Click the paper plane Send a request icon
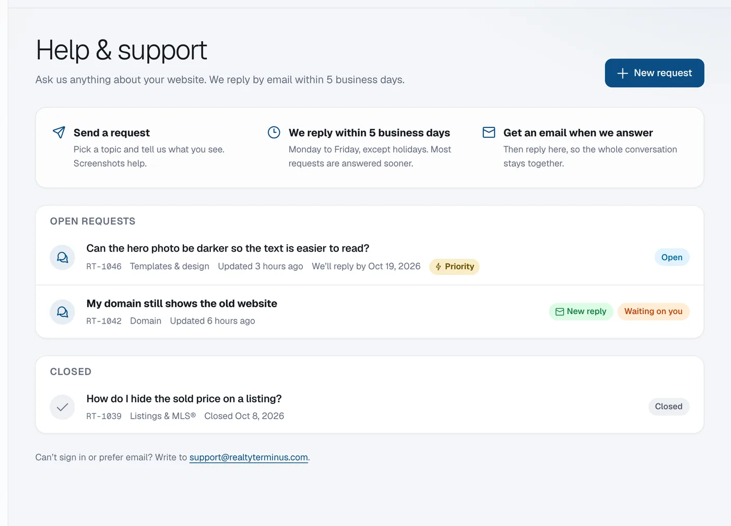 [59, 133]
